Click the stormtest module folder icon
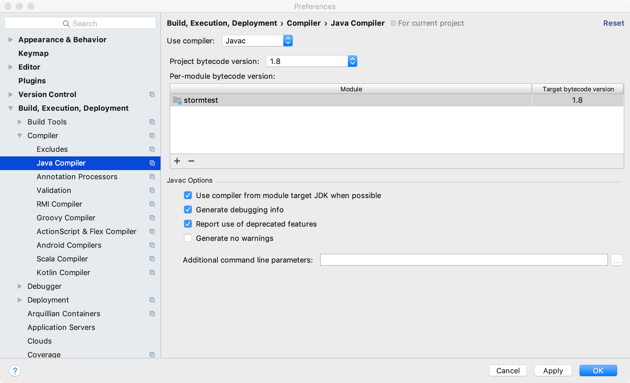The width and height of the screenshot is (630, 383). 177,100
